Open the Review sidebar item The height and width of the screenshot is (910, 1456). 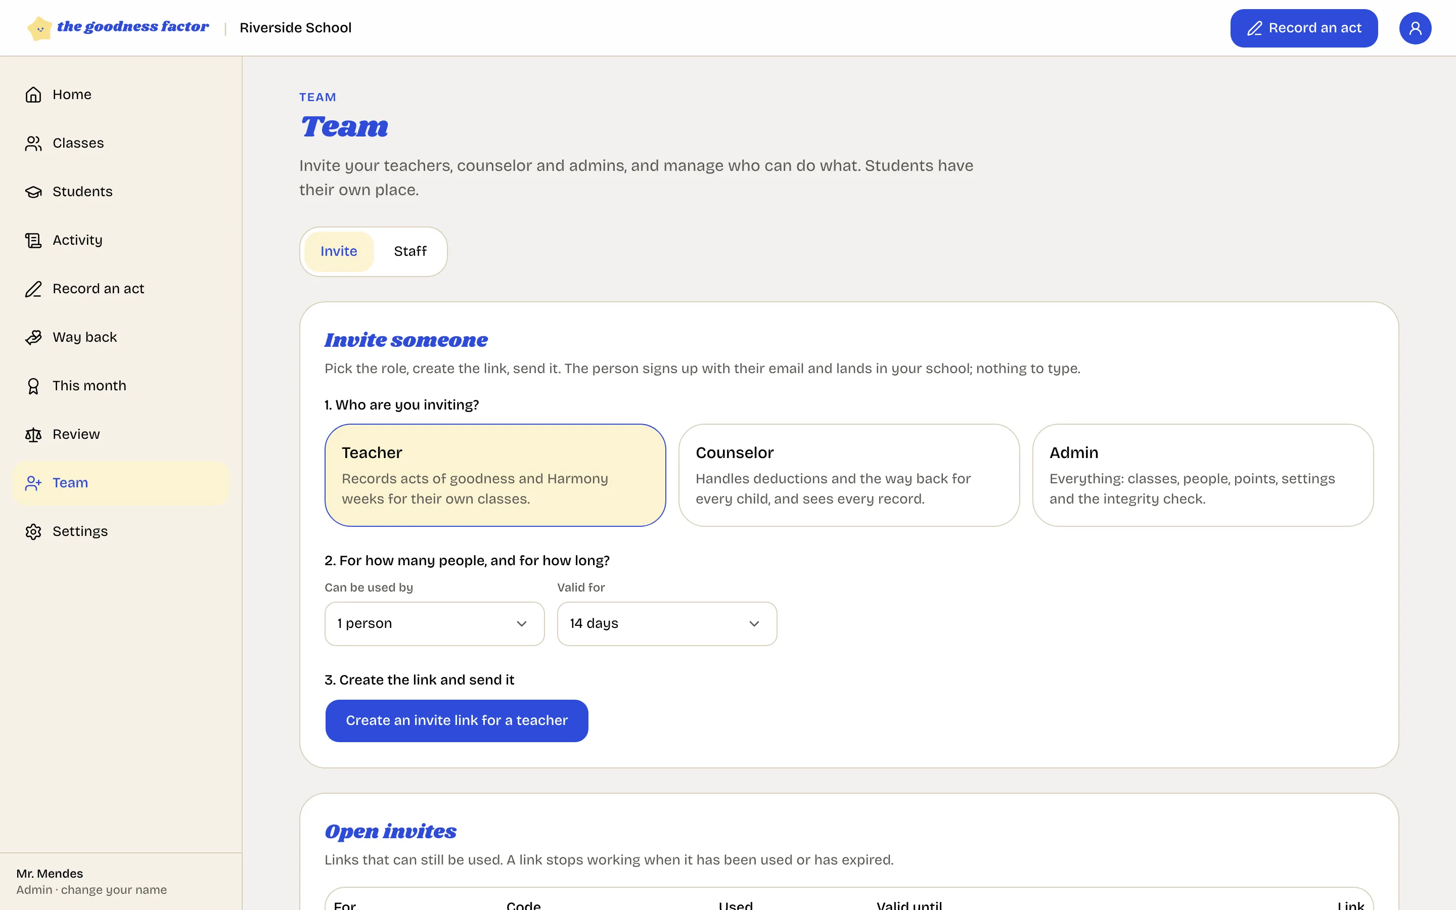click(x=121, y=435)
